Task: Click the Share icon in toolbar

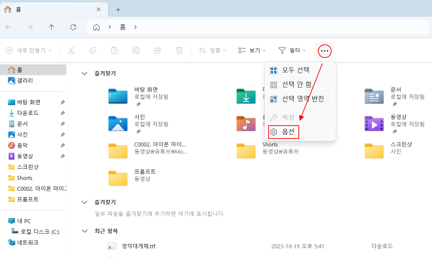Action: 158,50
